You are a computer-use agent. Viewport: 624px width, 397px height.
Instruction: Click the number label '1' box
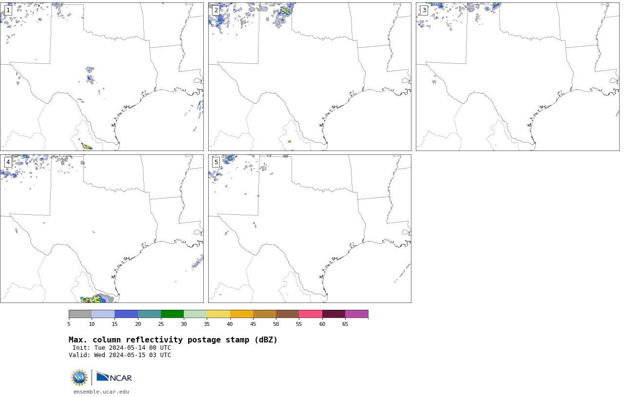click(8, 10)
